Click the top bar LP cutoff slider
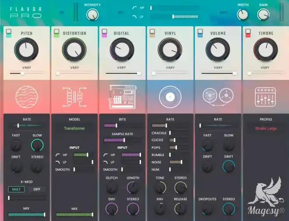The width and height of the screenshot is (289, 221). [x=174, y=17]
